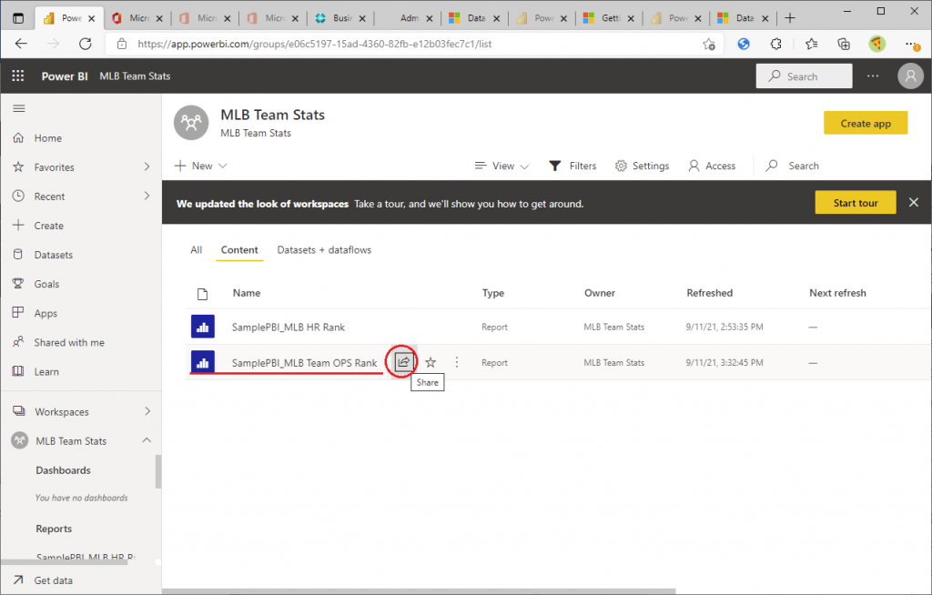Click the Create app button
932x595 pixels.
866,123
